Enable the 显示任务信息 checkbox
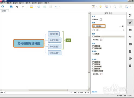The height and width of the screenshot is (98, 134). click(93, 71)
